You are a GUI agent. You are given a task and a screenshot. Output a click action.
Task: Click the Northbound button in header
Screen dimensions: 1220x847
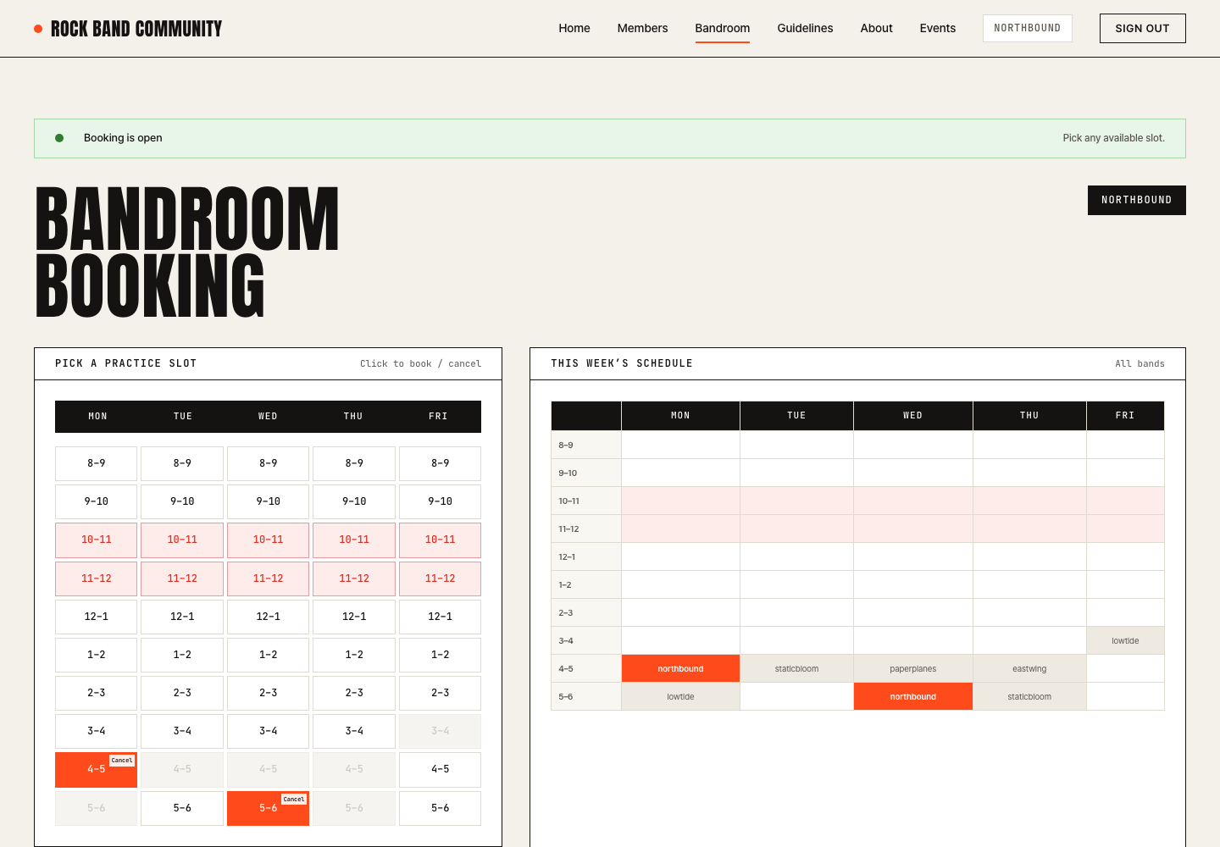[x=1028, y=28]
